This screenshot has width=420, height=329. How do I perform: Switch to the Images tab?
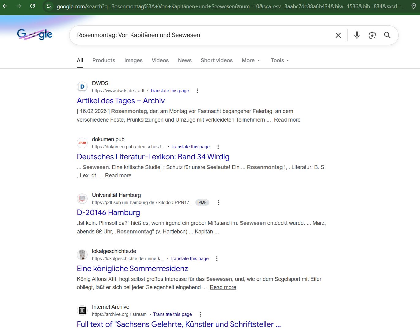point(133,60)
